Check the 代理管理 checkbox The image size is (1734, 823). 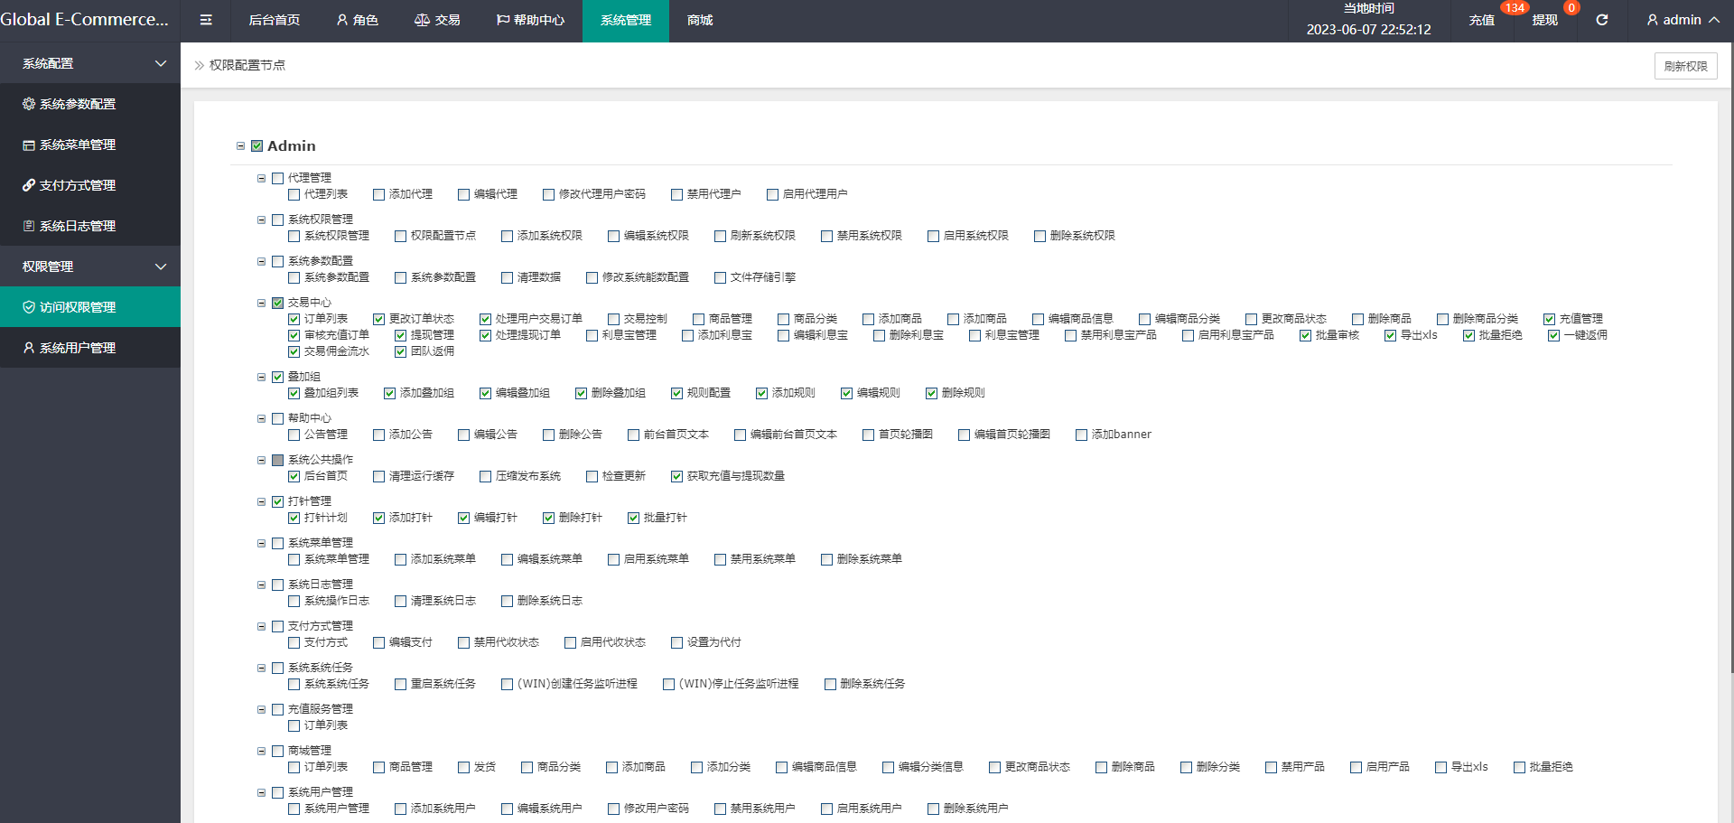click(278, 179)
